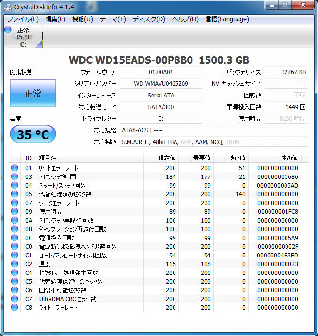This screenshot has width=318, height=336.
Task: Click the 現在値 column header
Action: 161,158
